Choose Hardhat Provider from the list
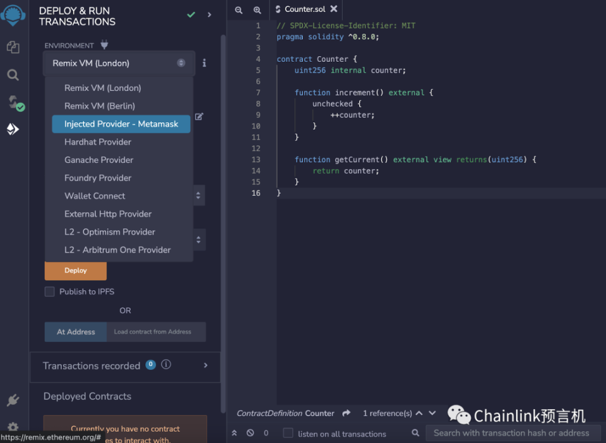606x443 pixels. tap(98, 142)
